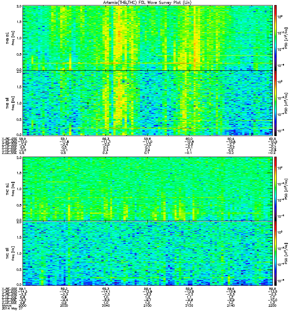Viewport: 291px width, 311px height.
Task: Click the '2014 May 27' date label
Action: click(12, 308)
